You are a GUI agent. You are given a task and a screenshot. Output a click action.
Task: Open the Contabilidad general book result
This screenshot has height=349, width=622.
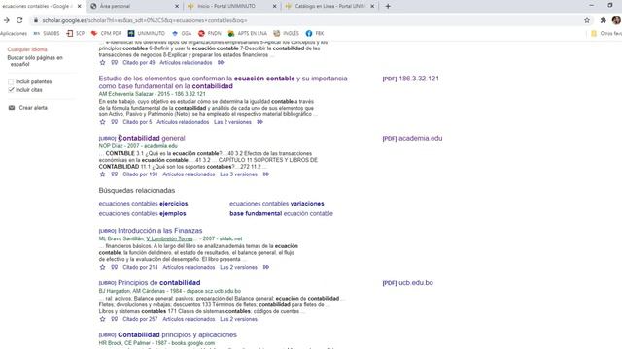point(152,138)
